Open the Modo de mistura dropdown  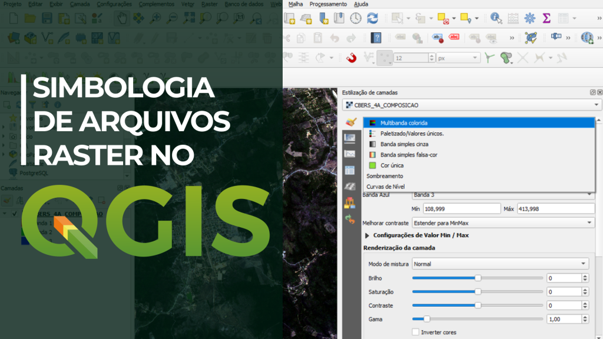click(x=500, y=264)
